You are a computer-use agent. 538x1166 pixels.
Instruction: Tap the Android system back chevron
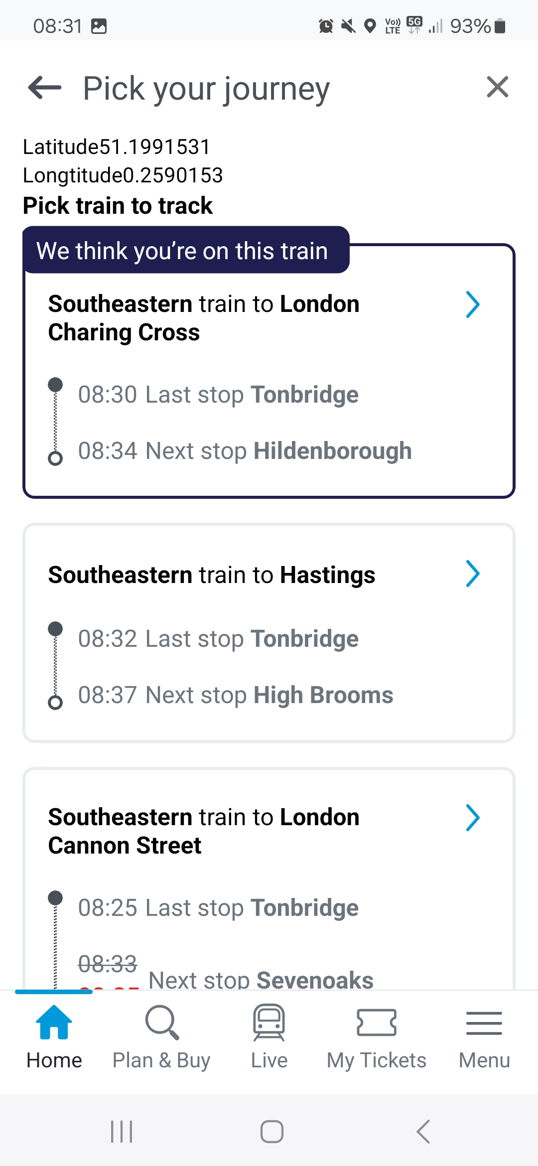[423, 1131]
